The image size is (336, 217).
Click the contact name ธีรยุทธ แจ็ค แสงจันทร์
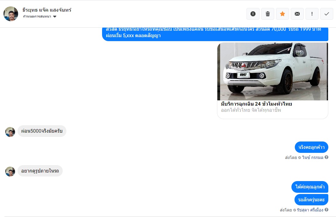(47, 10)
